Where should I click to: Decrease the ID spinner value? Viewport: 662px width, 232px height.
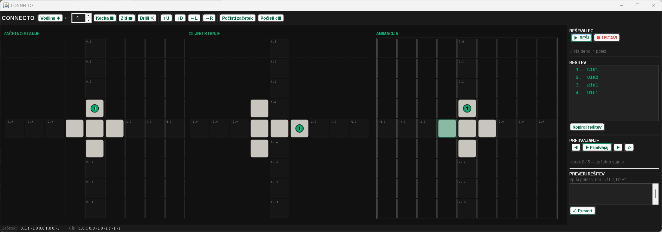tap(89, 20)
